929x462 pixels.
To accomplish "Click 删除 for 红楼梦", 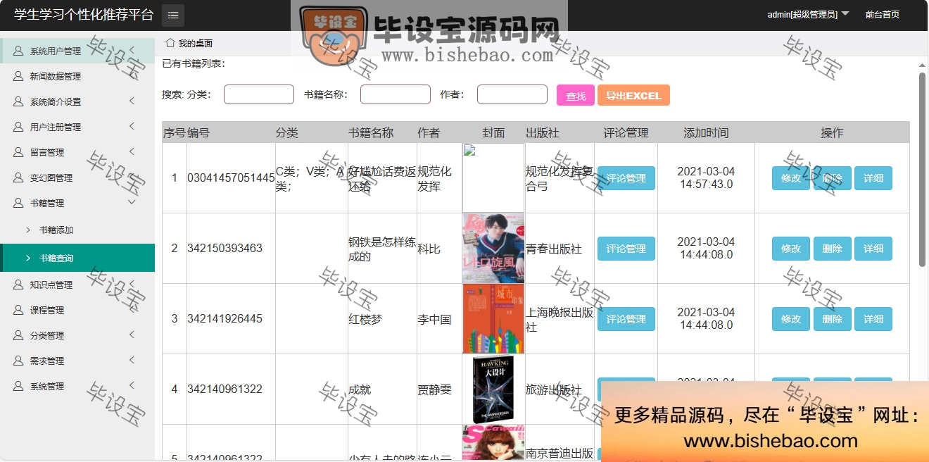I will pos(833,319).
